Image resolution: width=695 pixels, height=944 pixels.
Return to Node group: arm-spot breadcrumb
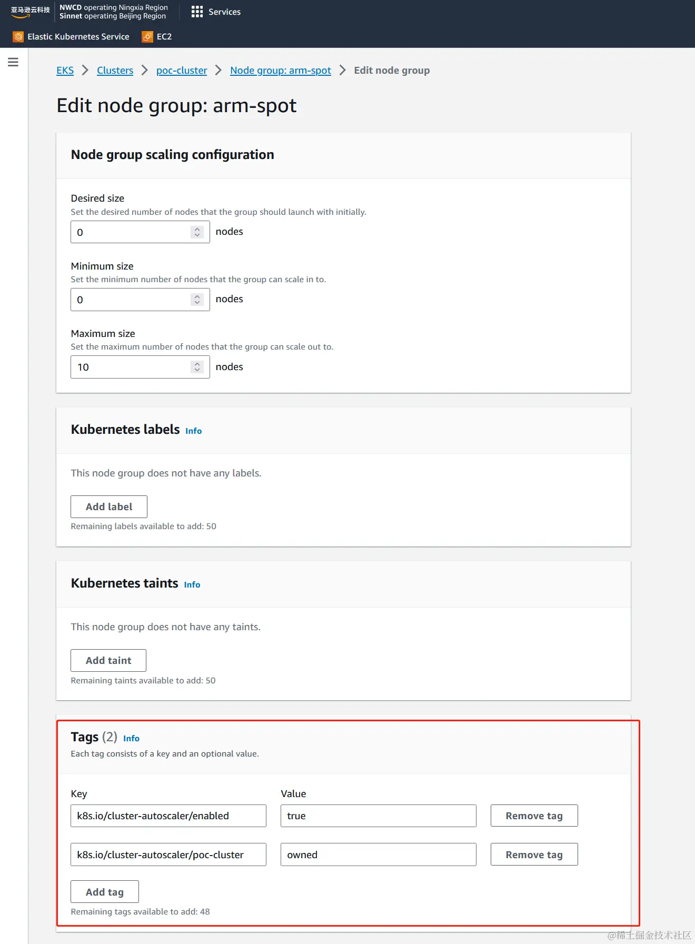pos(281,71)
